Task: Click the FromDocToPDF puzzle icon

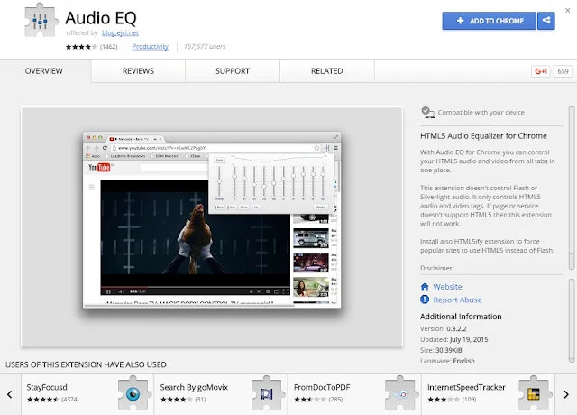Action: 402,393
